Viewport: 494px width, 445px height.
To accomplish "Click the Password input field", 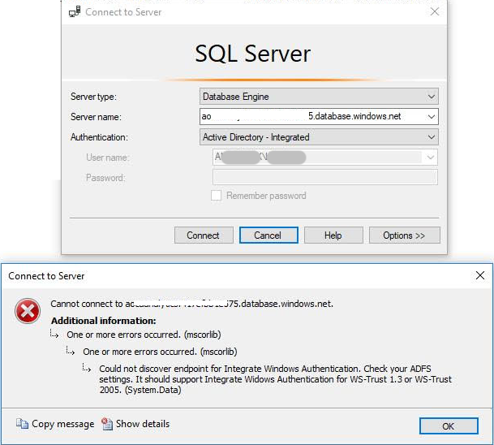I will click(324, 177).
